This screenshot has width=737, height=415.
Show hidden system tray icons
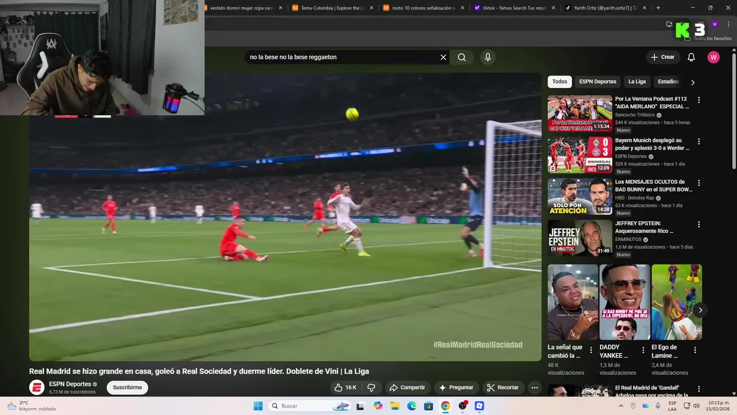coord(621,406)
